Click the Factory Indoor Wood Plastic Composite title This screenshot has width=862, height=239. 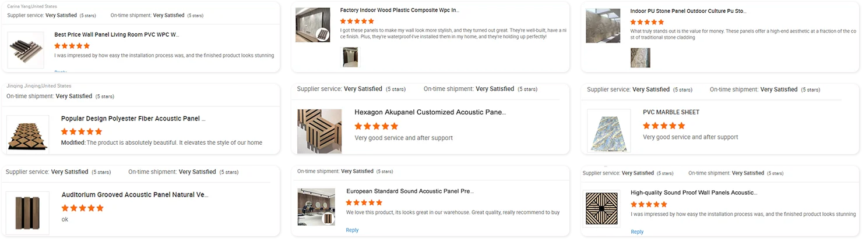399,10
